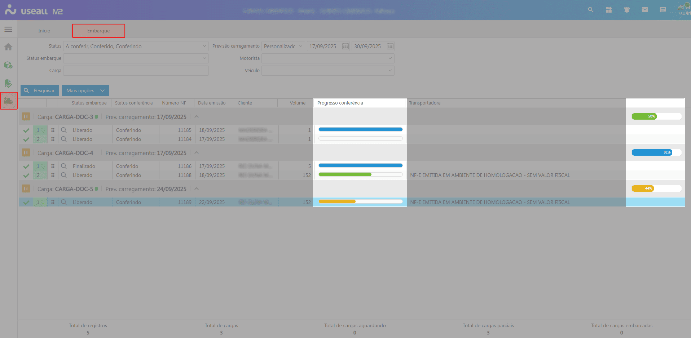Click the Pesquisar button
The image size is (691, 338).
click(x=40, y=91)
